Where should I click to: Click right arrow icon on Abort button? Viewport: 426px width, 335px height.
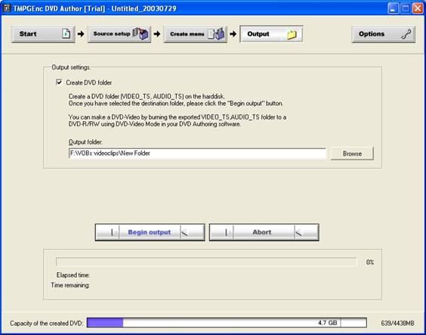point(298,232)
